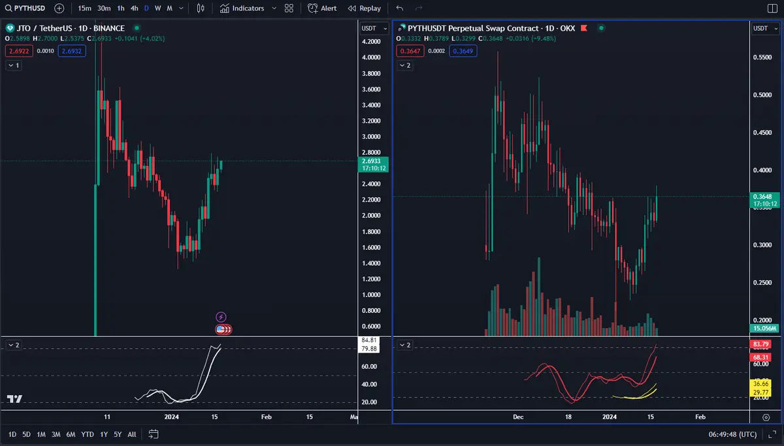Screen dimensions: 784x446
Task: Click the volume value label 15.056M
Action: pos(763,328)
